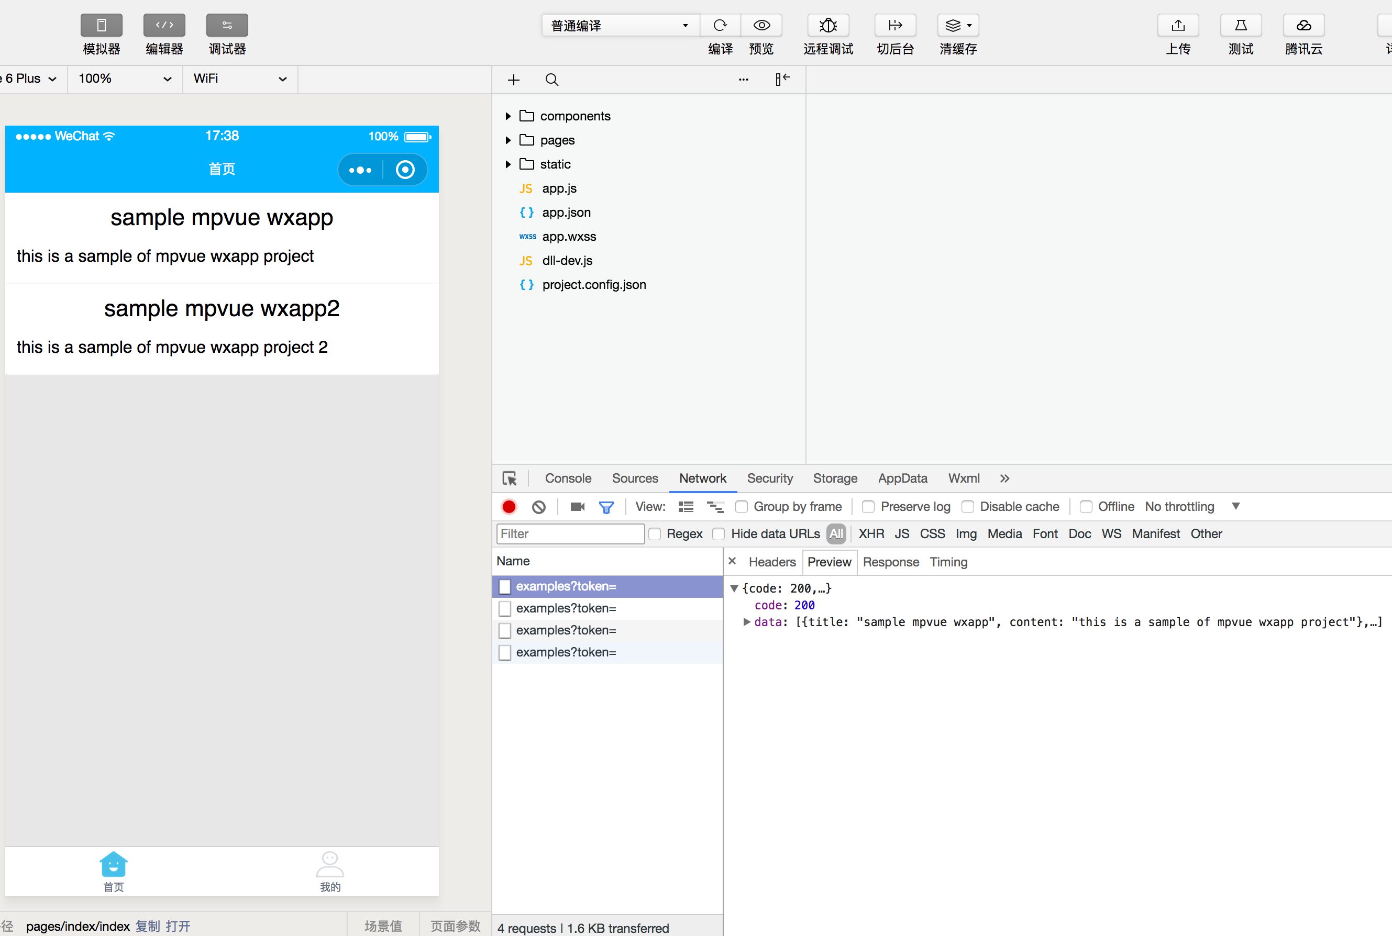Click the network Filter text field
1392x936 pixels.
pos(570,533)
